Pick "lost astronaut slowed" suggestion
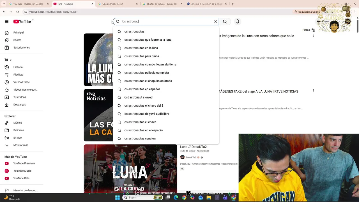 pos(166,97)
